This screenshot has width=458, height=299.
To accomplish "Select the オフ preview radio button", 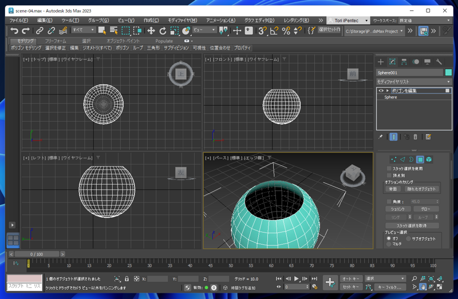I will click(389, 238).
